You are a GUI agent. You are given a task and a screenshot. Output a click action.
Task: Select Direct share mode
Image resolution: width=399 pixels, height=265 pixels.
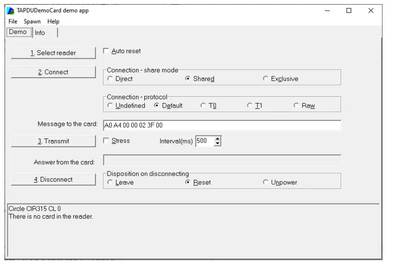click(x=110, y=79)
